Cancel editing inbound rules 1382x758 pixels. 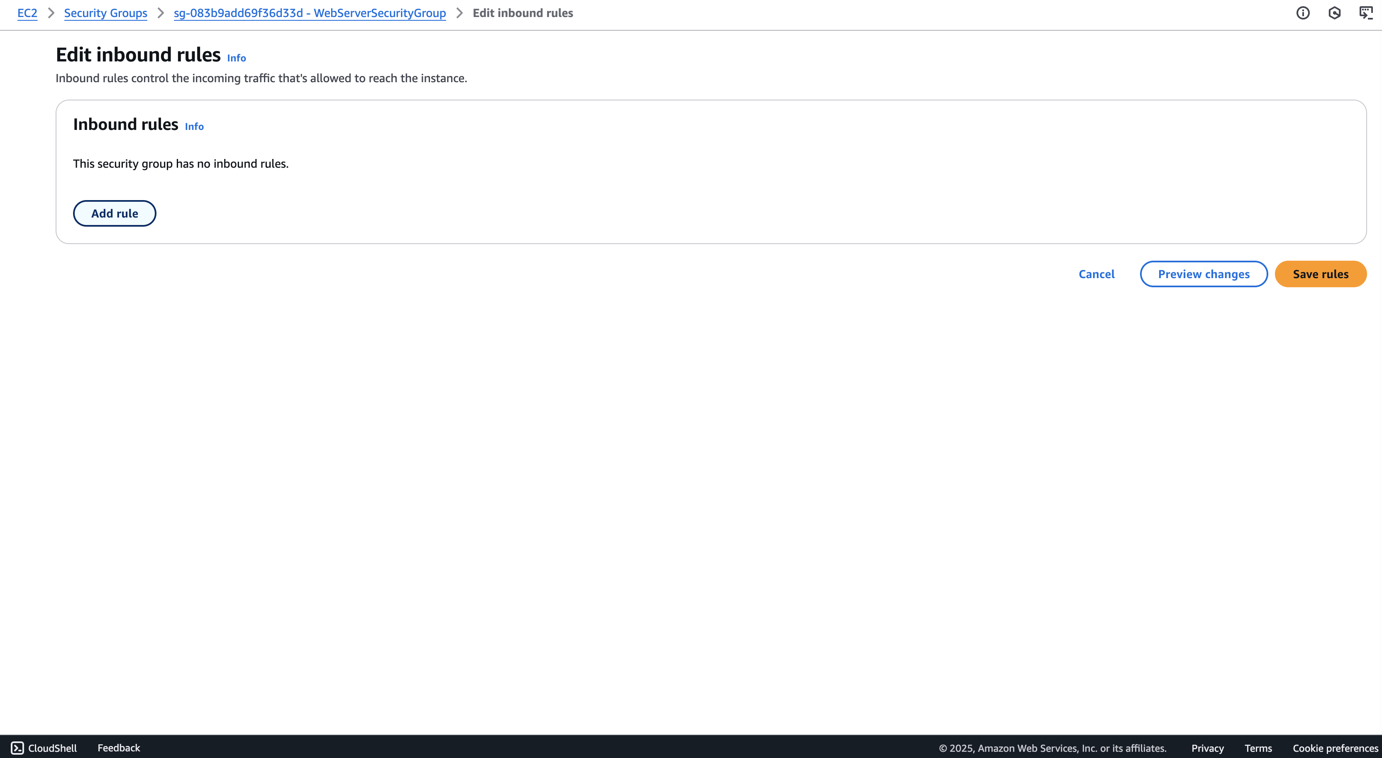[1096, 274]
